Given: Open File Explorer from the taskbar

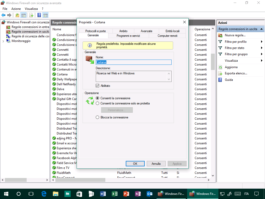Looking at the screenshot, I should click(x=55, y=194).
